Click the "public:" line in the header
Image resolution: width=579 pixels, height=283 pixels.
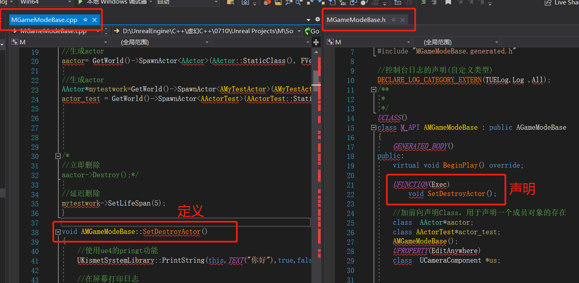pos(391,156)
